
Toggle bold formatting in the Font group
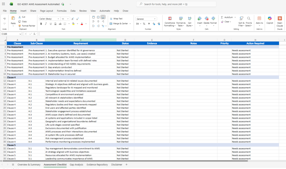coord(41,24)
